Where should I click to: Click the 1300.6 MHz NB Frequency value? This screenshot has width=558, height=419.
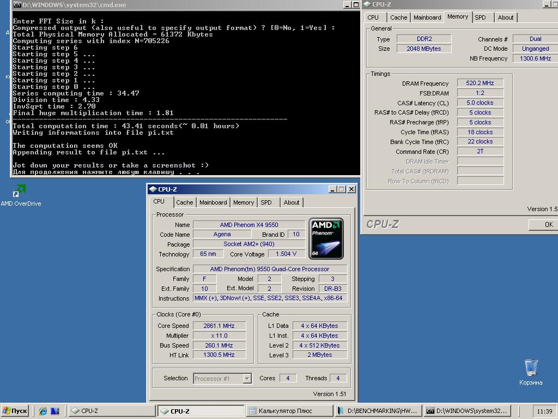tap(535, 58)
